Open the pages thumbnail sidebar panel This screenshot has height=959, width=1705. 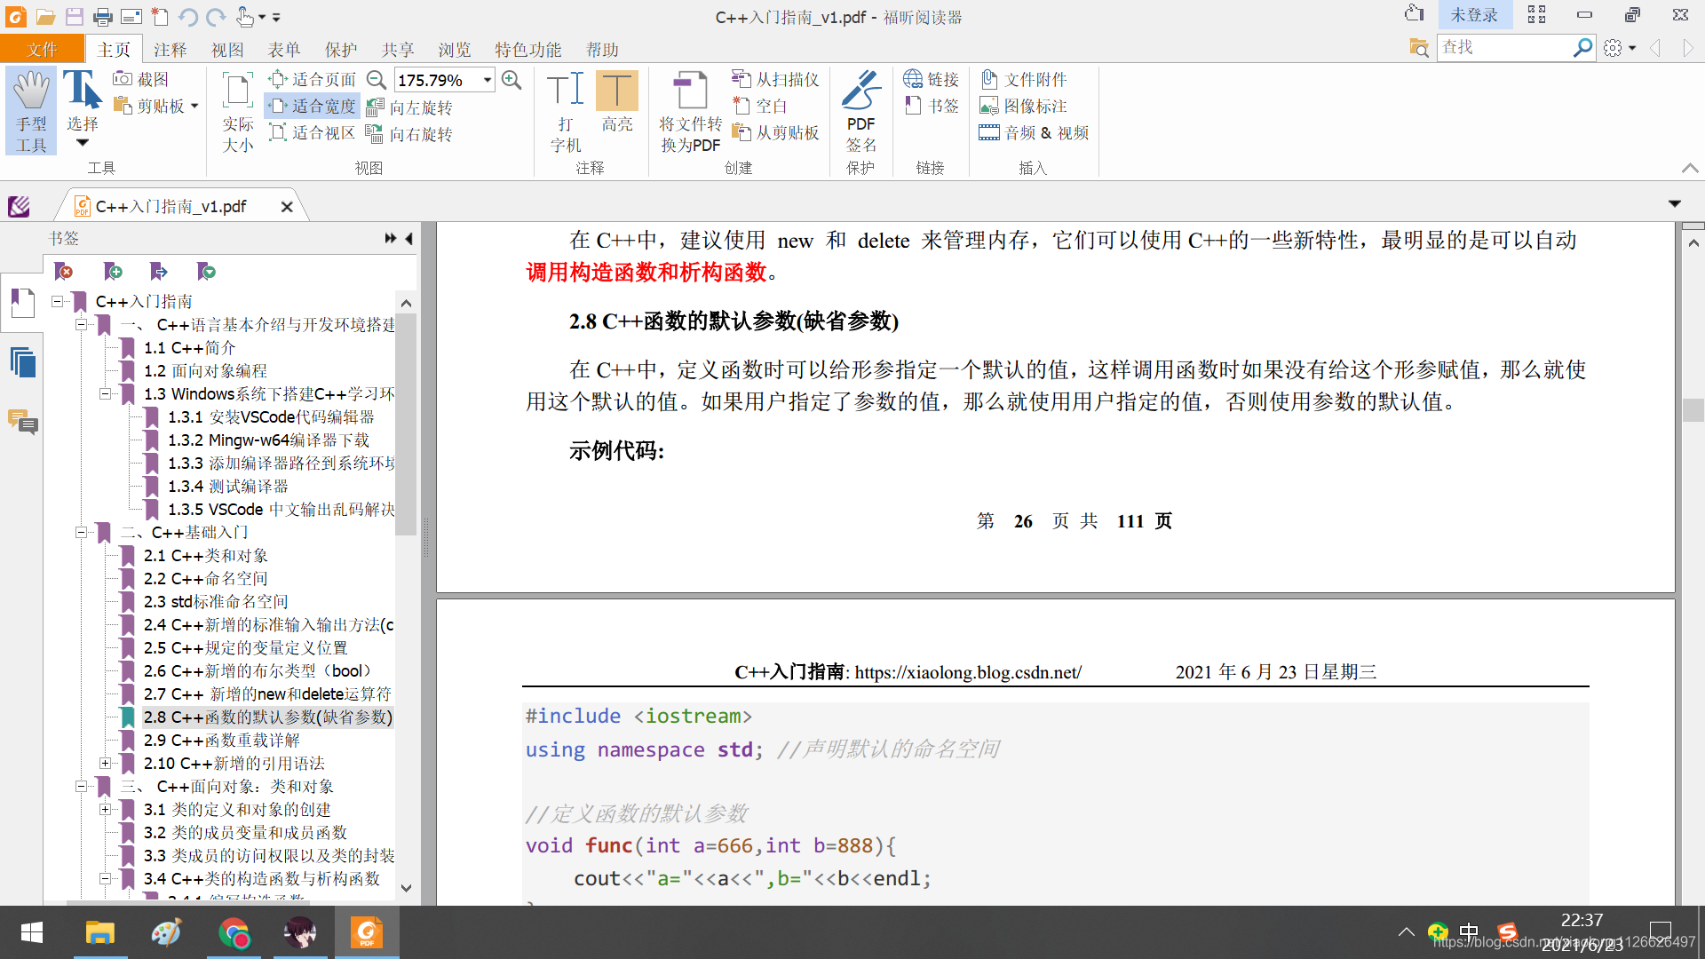(23, 363)
